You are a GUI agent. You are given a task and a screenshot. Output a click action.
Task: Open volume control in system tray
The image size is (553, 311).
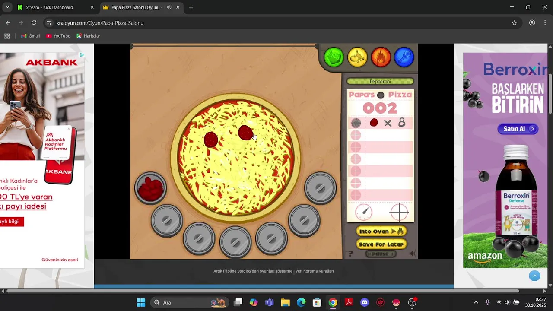507,302
